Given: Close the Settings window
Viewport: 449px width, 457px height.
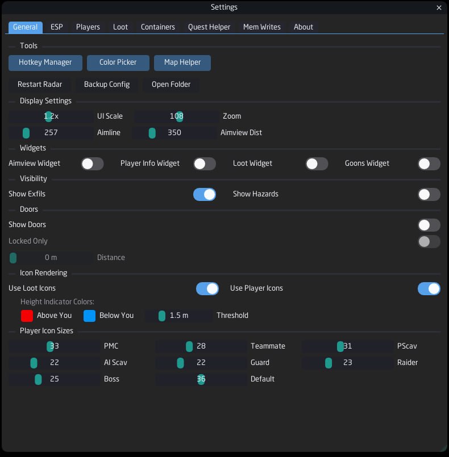Looking at the screenshot, I should pos(439,7).
